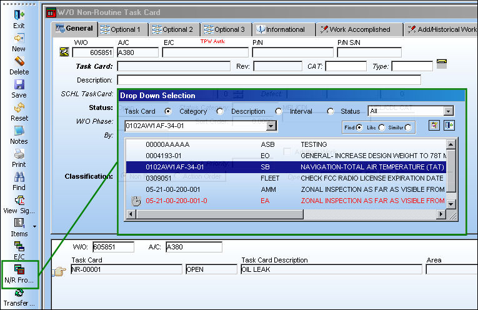Click the View Sig... icon

click(19, 200)
